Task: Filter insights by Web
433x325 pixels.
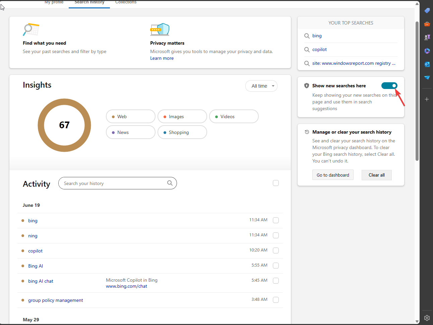Action: click(x=131, y=117)
